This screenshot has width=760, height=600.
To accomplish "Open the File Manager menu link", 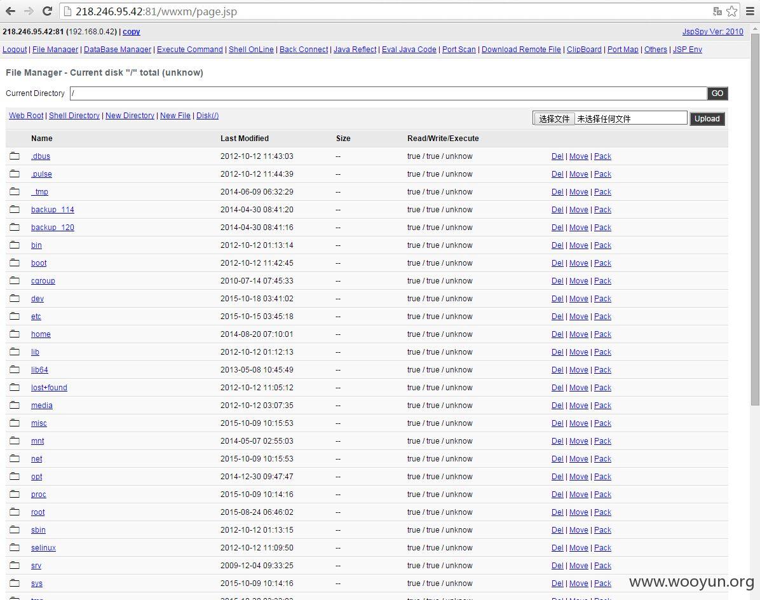I will pyautogui.click(x=55, y=50).
